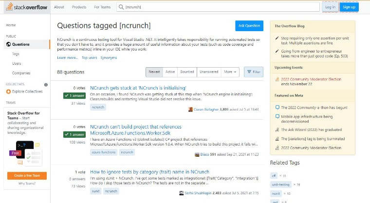Viewport: 370px width, 203px height.
Task: Click the unit-testing related tag
Action: click(x=280, y=185)
